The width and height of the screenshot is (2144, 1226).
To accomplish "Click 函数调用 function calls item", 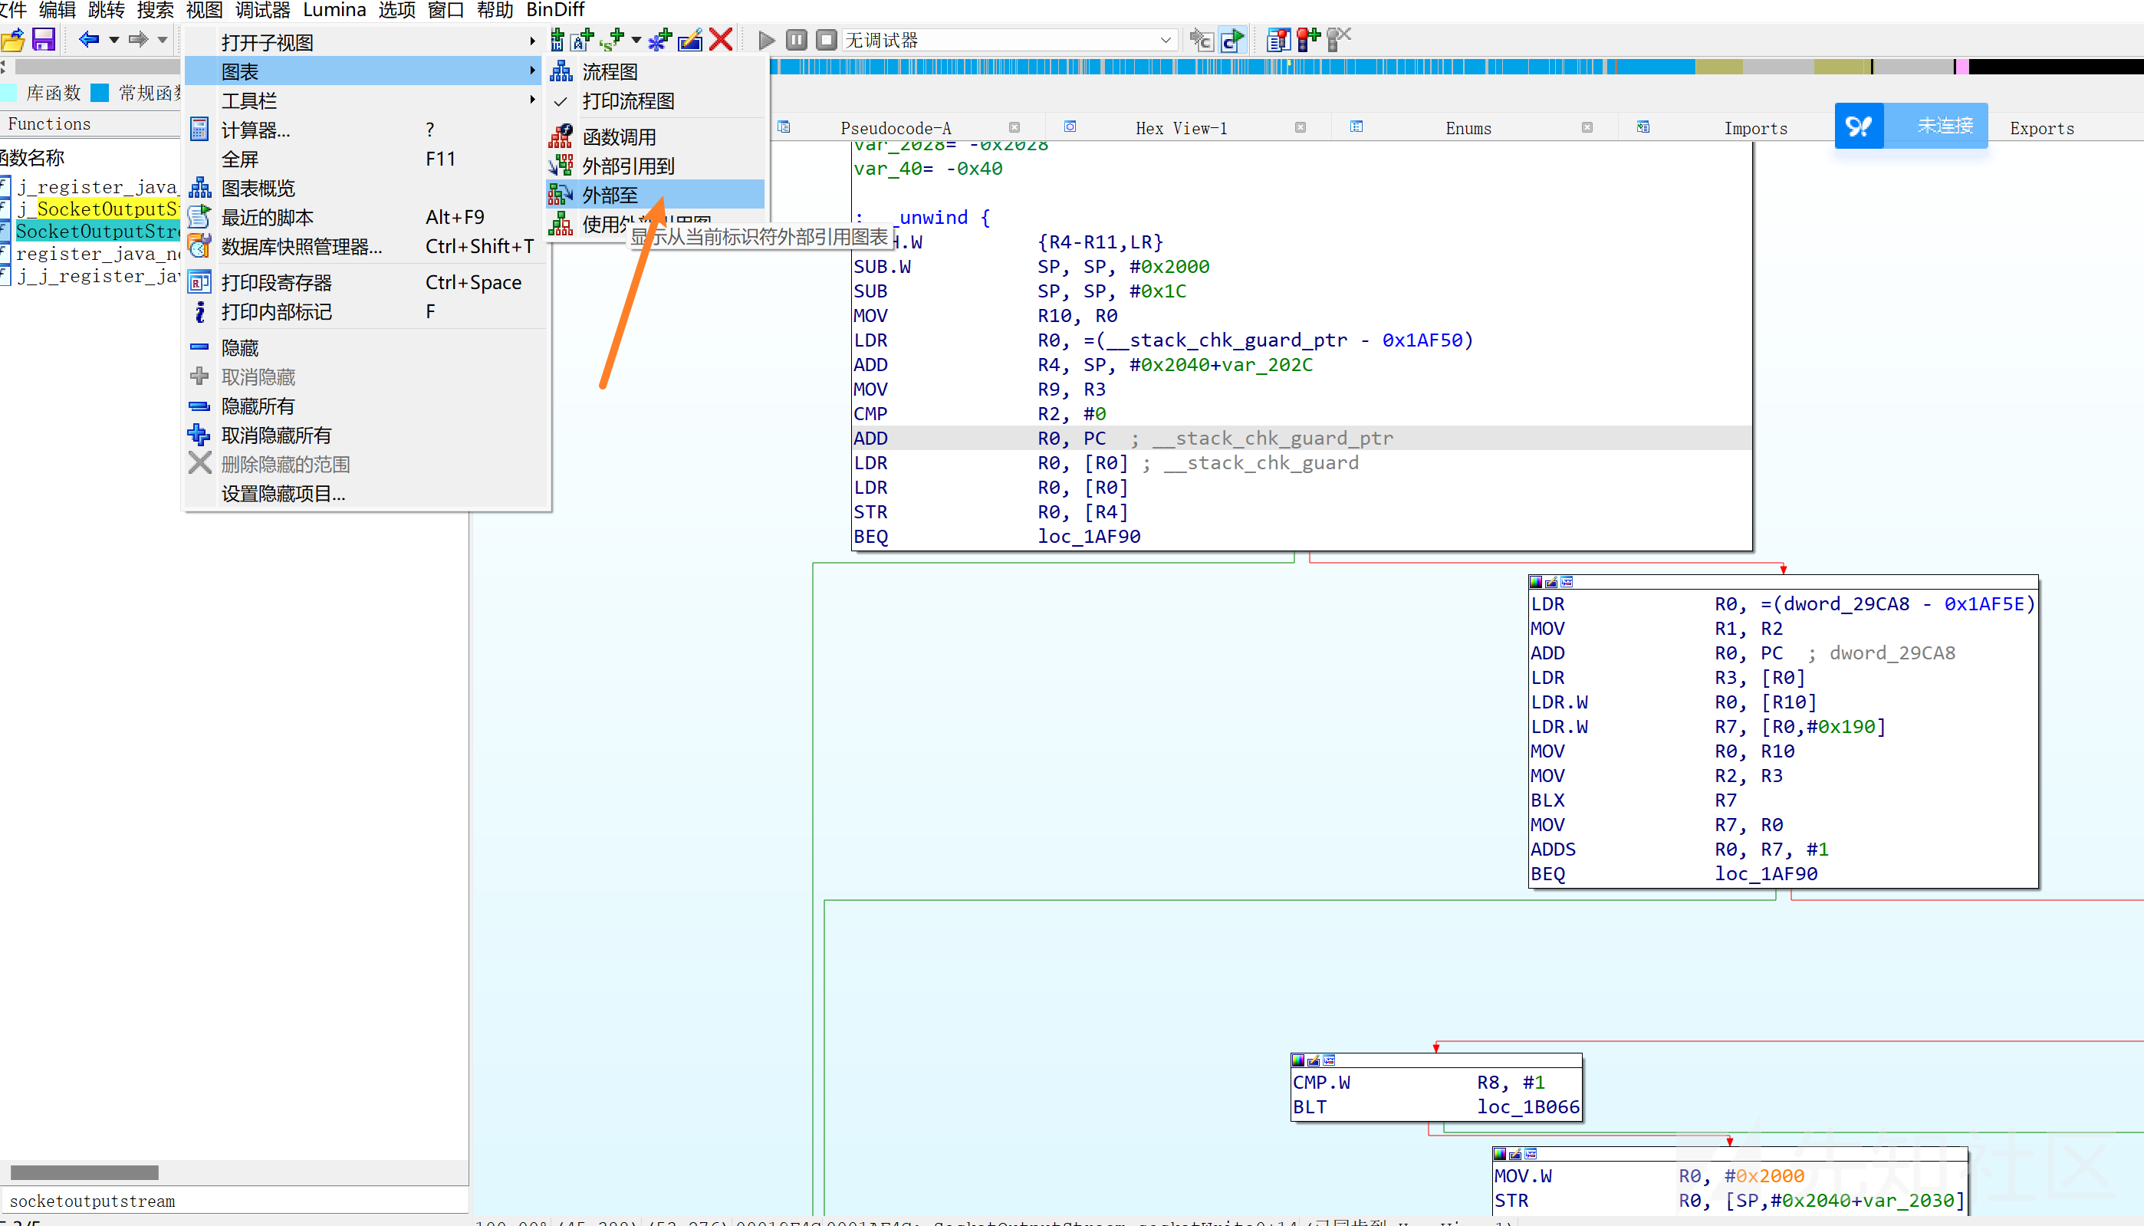I will pos(655,136).
